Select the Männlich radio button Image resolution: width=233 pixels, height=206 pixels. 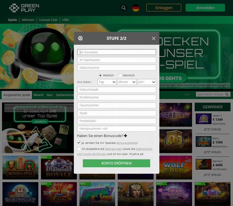pyautogui.click(x=120, y=75)
